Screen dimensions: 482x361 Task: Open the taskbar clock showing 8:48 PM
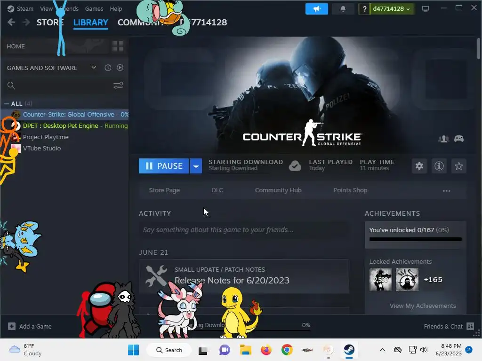[x=449, y=350]
